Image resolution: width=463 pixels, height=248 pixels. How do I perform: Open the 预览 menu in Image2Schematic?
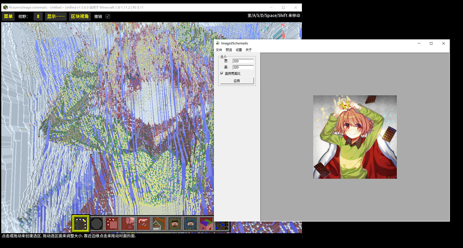click(229, 50)
